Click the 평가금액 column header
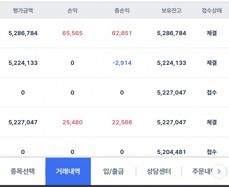The height and width of the screenshot is (187, 229). tap(23, 11)
